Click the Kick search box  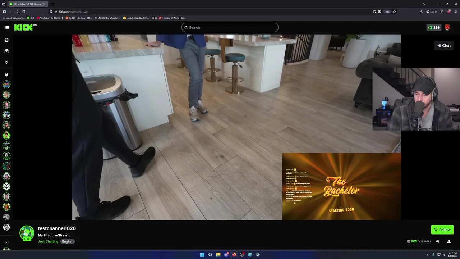click(230, 27)
